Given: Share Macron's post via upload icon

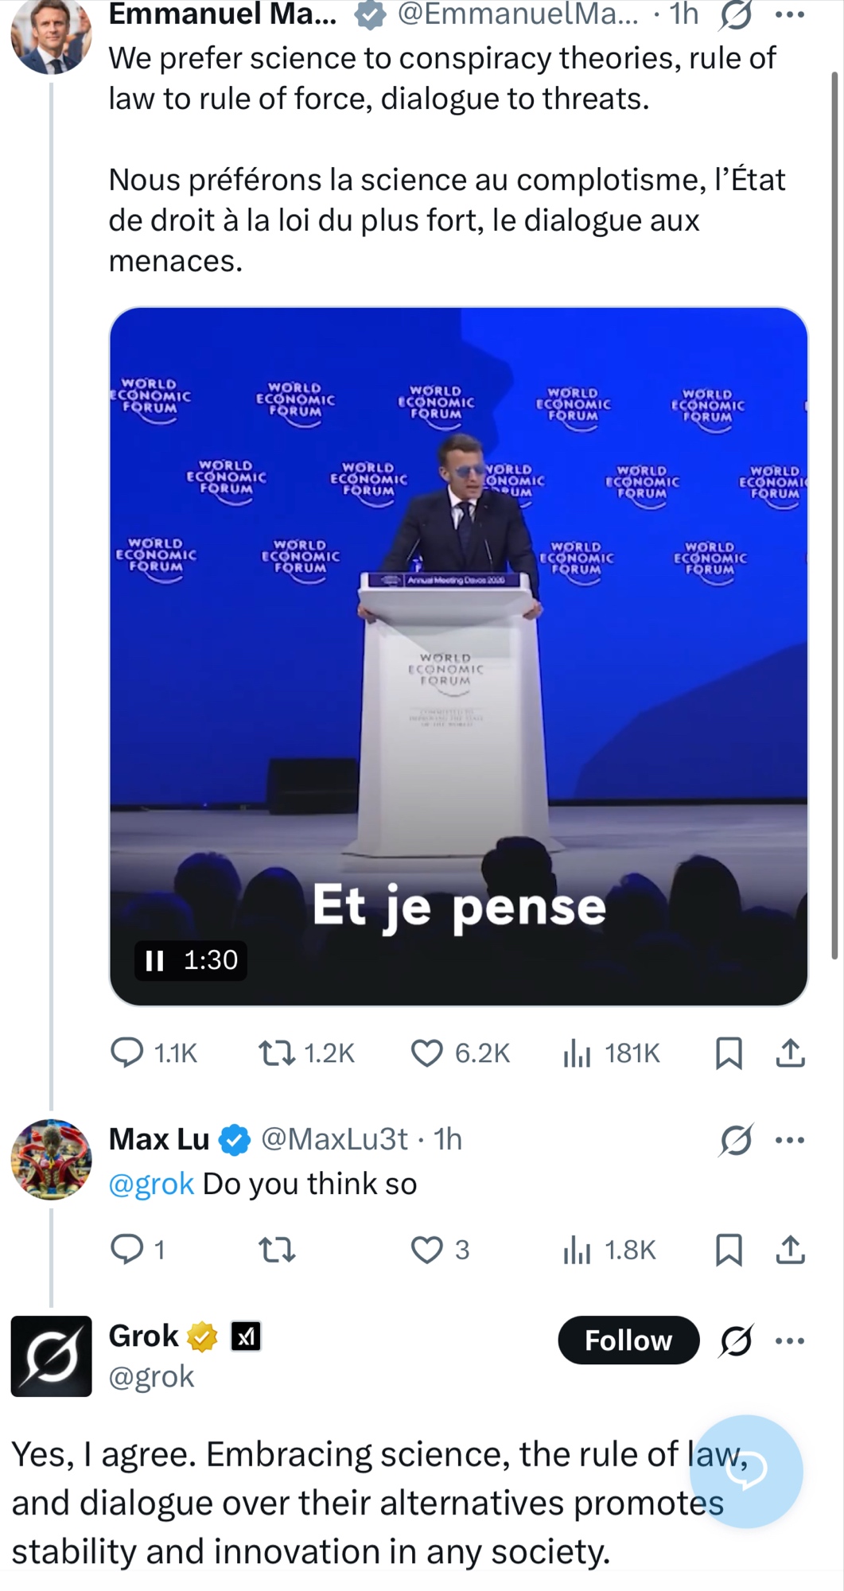Looking at the screenshot, I should 790,1053.
